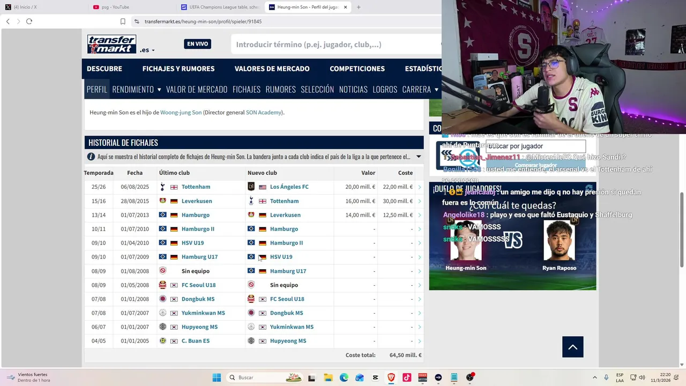Open the Dongbuk MS link in 07/08 último club
Viewport: 686px width, 386px height.
pos(198,299)
